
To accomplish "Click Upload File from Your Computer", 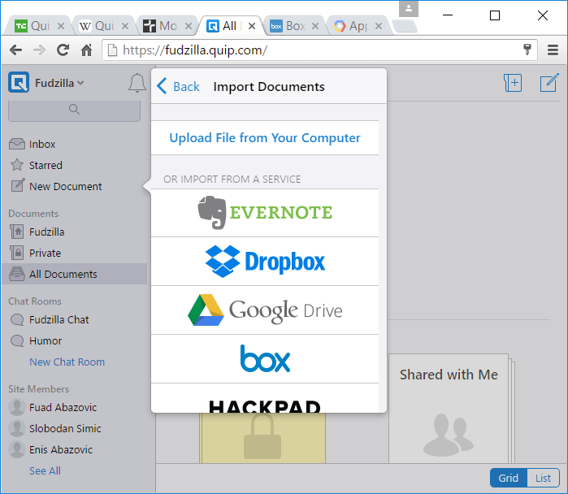I will pos(265,138).
